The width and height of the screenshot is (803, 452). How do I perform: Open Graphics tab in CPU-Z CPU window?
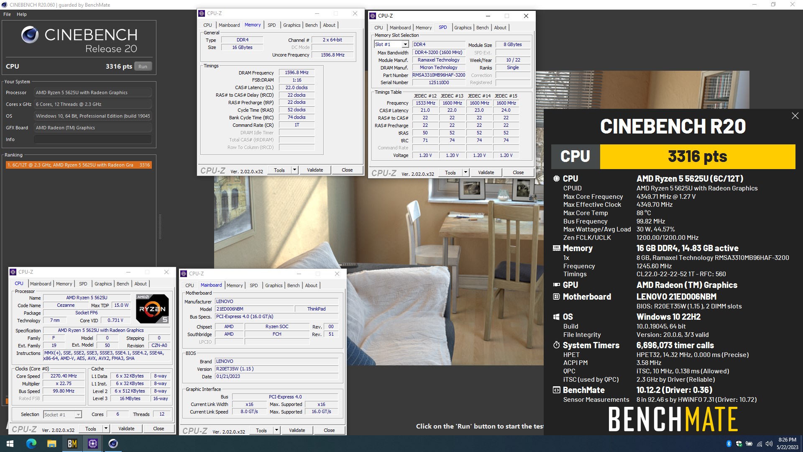tap(103, 284)
